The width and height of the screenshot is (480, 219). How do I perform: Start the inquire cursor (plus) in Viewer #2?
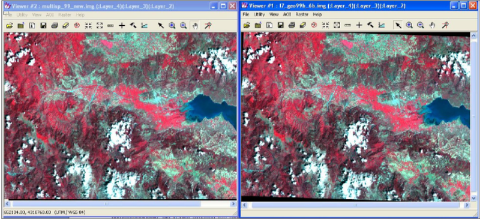122,26
